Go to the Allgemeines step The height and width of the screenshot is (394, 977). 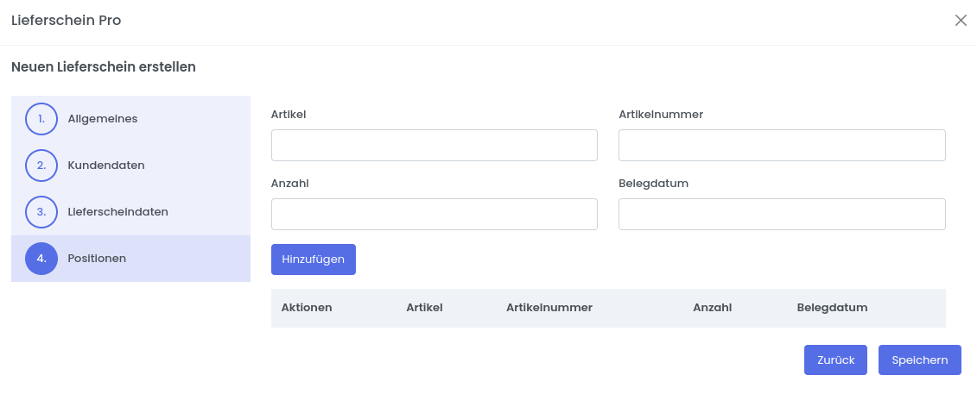tap(103, 119)
